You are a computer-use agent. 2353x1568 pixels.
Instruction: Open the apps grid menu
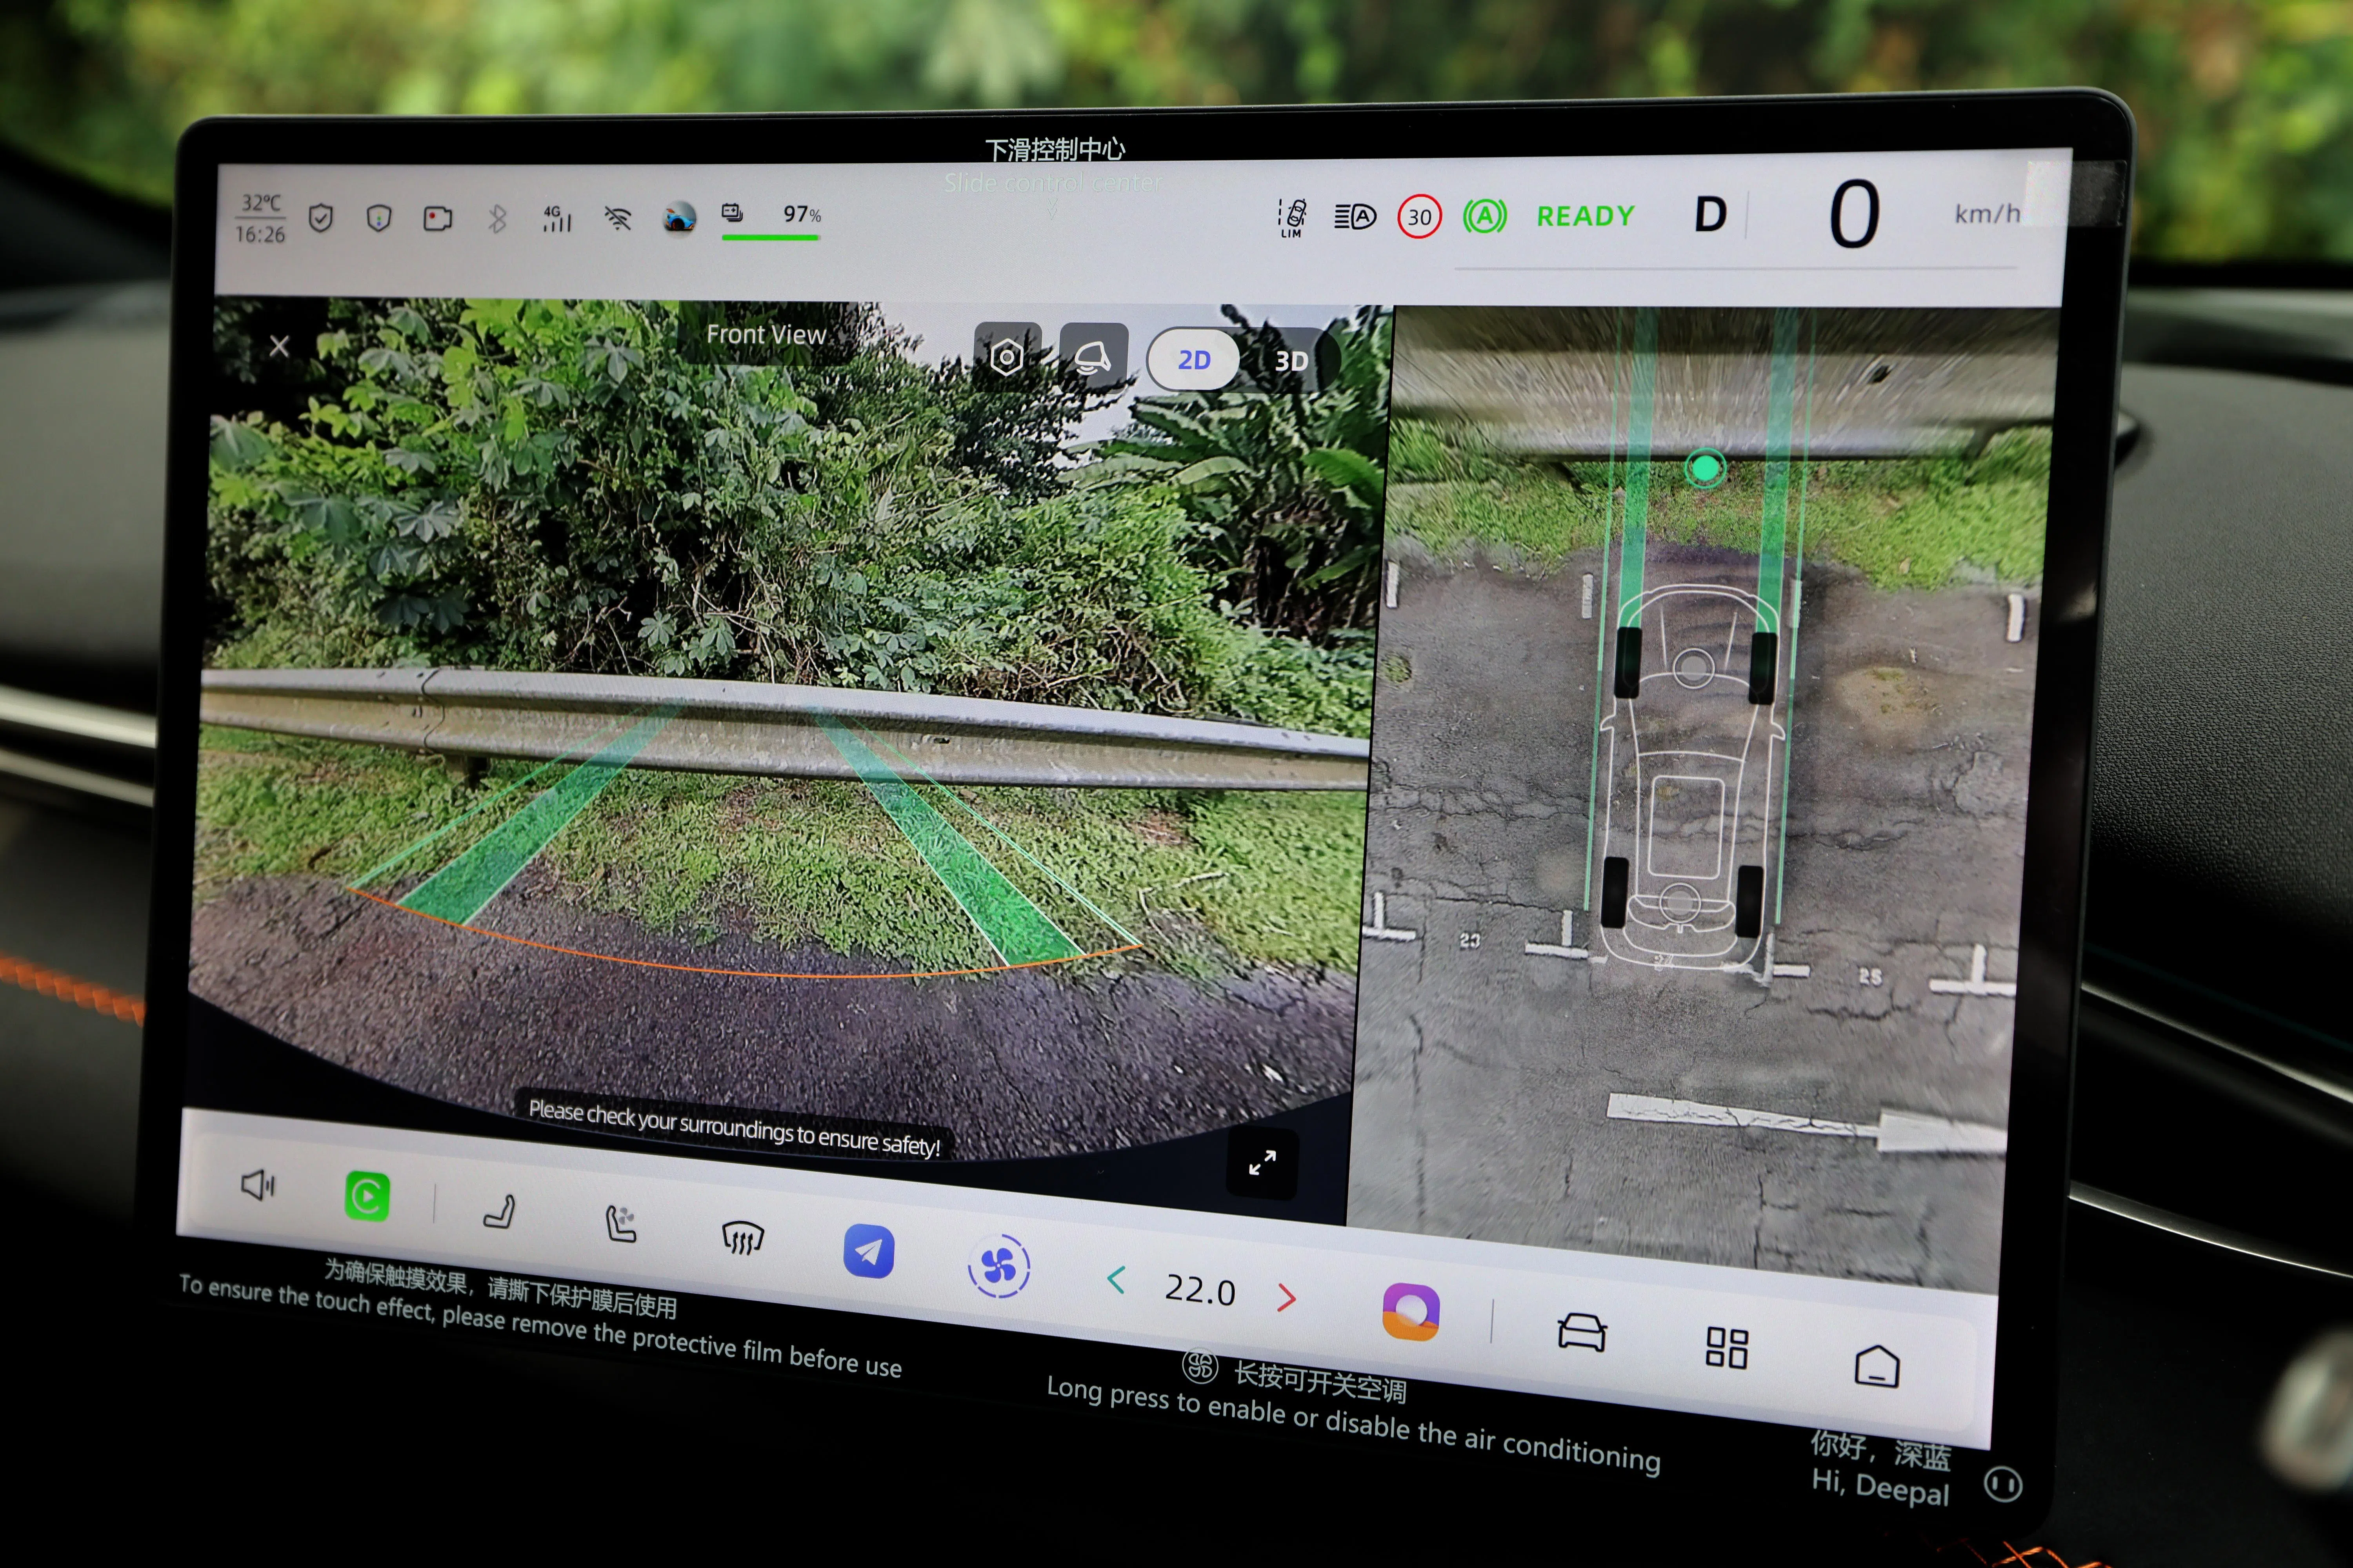coord(1727,1348)
